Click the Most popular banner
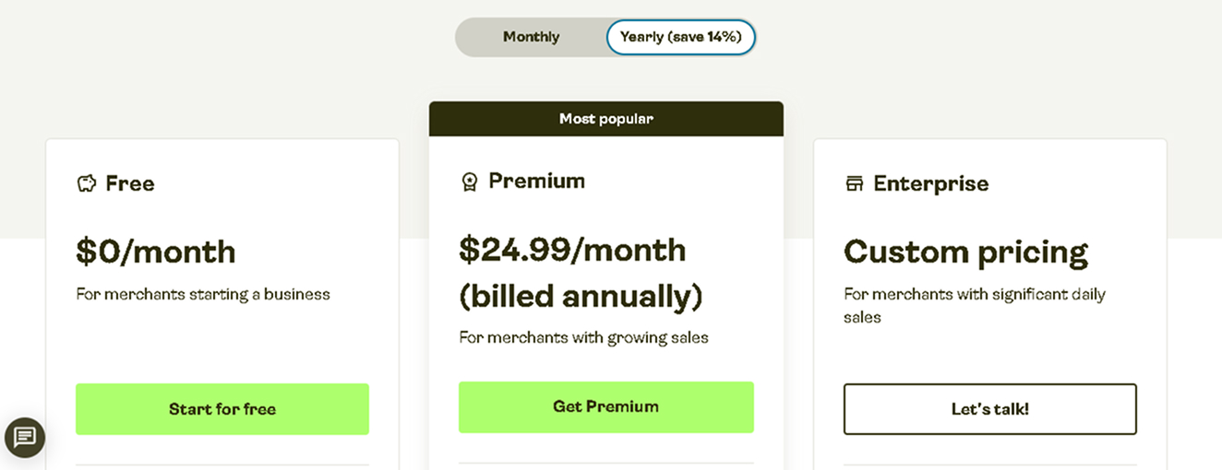Screen dimensions: 1222x470 point(606,119)
